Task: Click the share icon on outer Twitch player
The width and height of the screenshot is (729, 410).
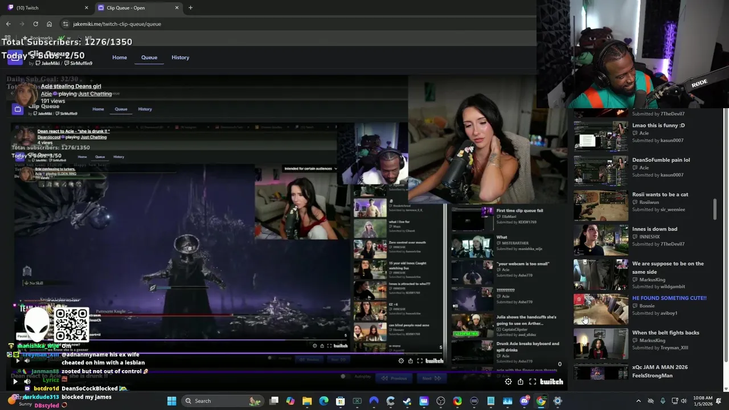Action: coord(520,382)
